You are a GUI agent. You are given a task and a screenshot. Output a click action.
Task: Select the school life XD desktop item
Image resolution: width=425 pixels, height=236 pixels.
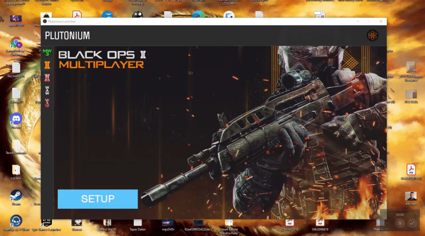click(x=107, y=225)
